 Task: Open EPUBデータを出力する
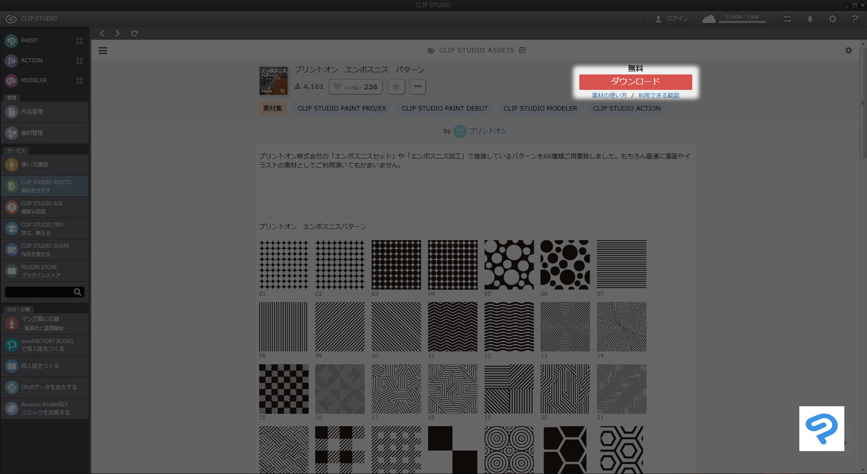point(45,387)
